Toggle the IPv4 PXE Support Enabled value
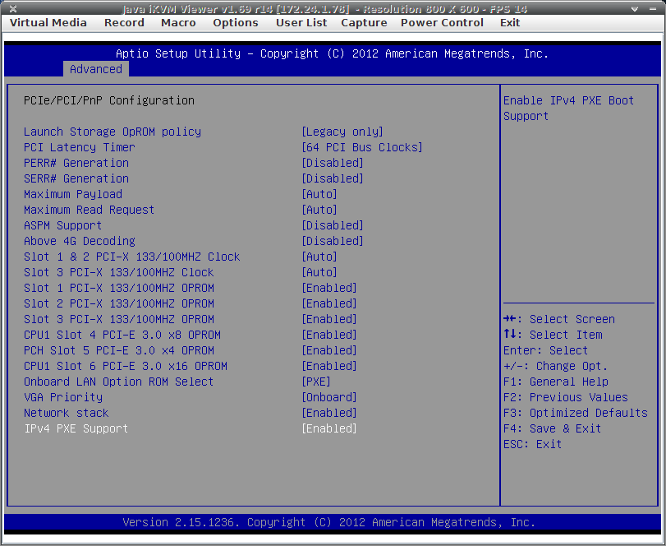 [x=329, y=428]
